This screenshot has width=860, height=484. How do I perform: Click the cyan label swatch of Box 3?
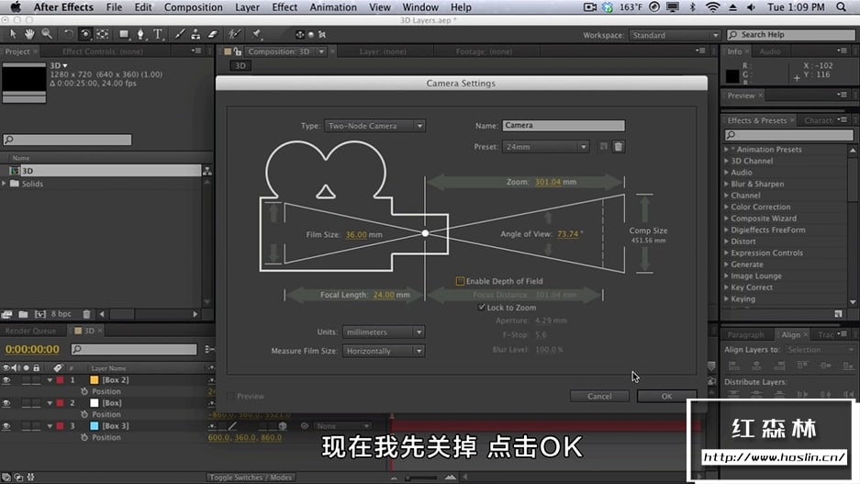[x=94, y=426]
